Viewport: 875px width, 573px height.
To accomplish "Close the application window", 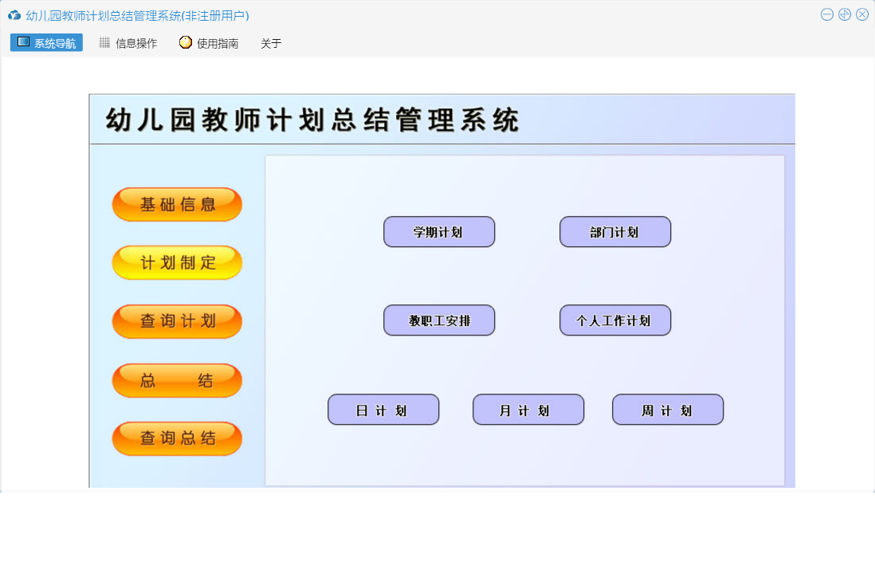I will pyautogui.click(x=862, y=14).
